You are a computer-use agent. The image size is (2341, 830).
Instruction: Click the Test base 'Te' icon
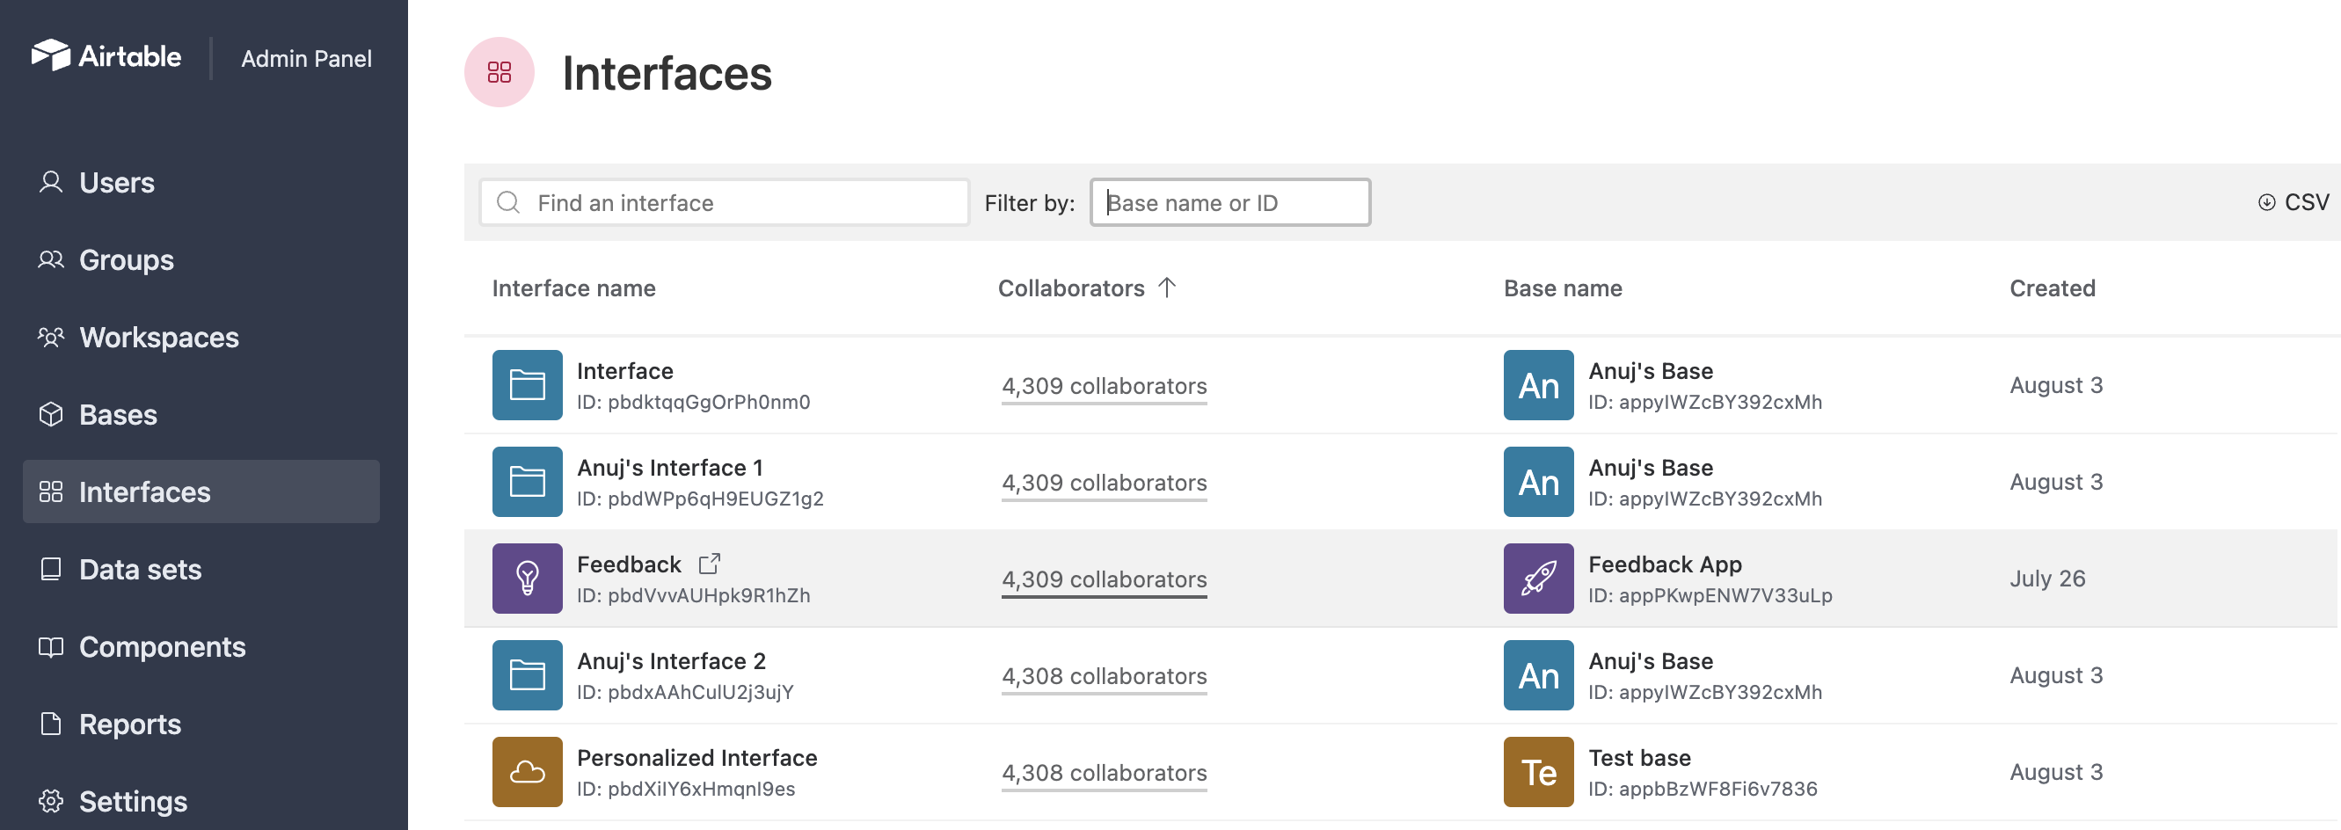1539,772
